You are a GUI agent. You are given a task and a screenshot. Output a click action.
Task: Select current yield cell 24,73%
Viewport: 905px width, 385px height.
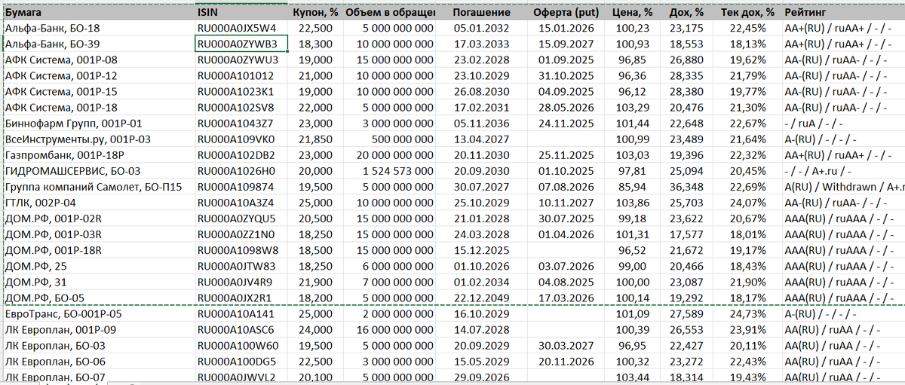click(747, 313)
